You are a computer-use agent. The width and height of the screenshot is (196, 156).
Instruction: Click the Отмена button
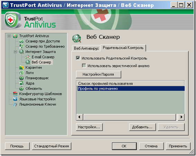point(151,146)
